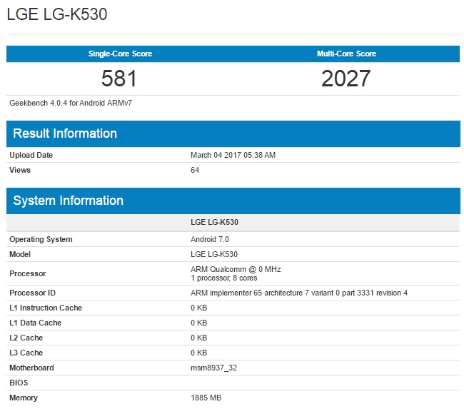Click the Multi-Core Score header
464x409 pixels.
click(x=346, y=54)
